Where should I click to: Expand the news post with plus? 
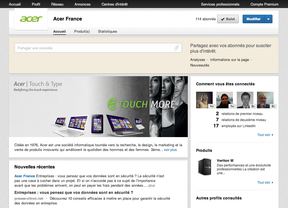[151, 186]
